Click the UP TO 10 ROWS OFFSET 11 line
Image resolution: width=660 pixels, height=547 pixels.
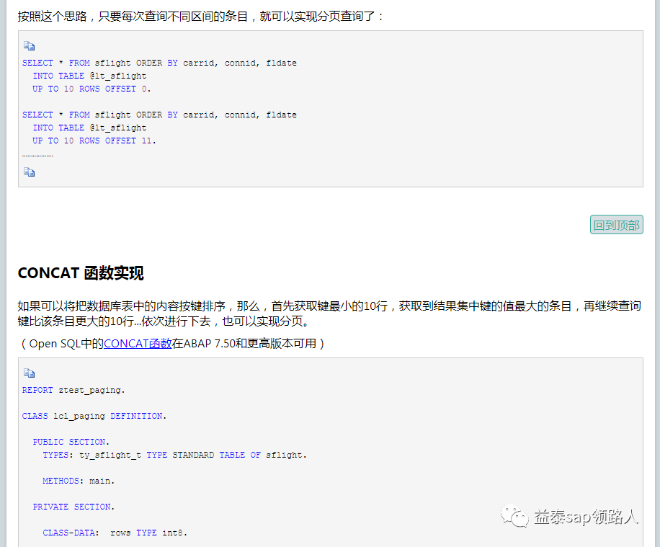(94, 141)
